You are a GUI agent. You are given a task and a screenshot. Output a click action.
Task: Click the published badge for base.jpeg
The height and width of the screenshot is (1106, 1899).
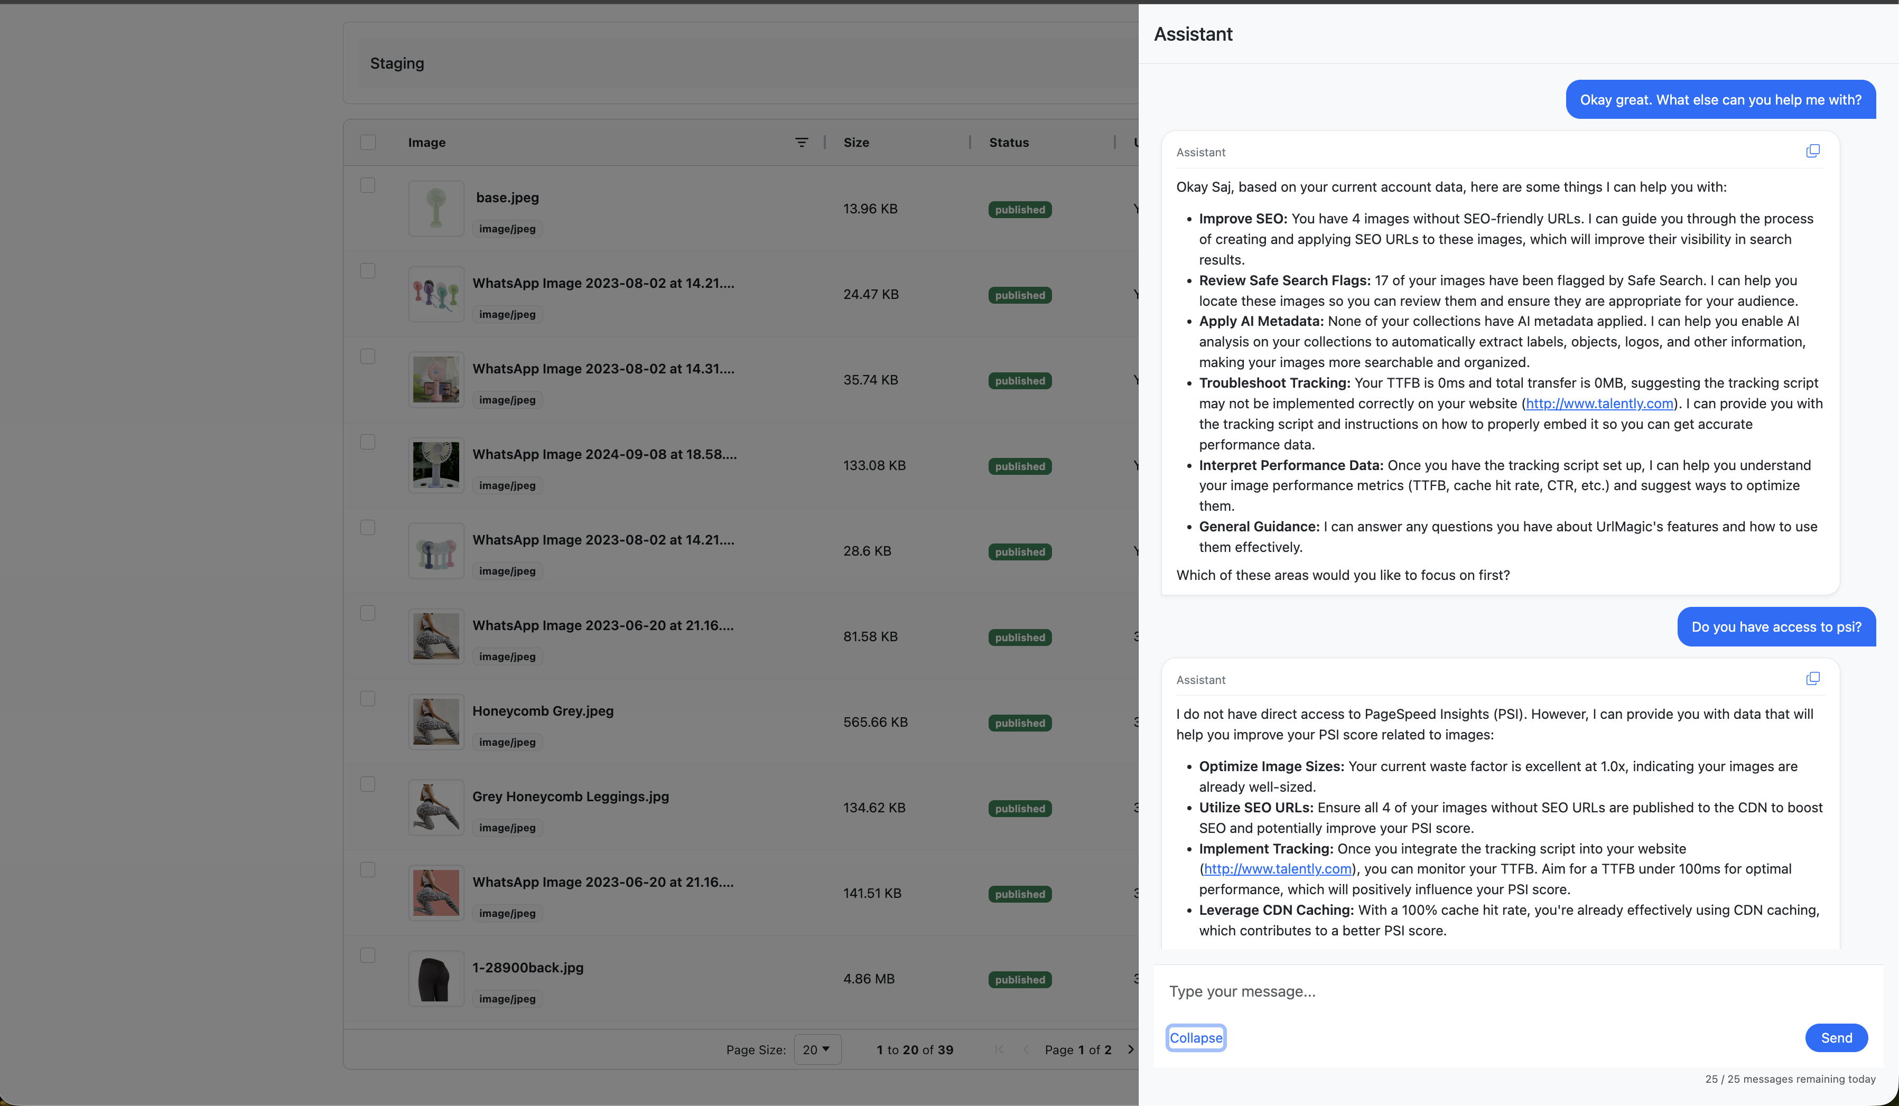coord(1020,210)
